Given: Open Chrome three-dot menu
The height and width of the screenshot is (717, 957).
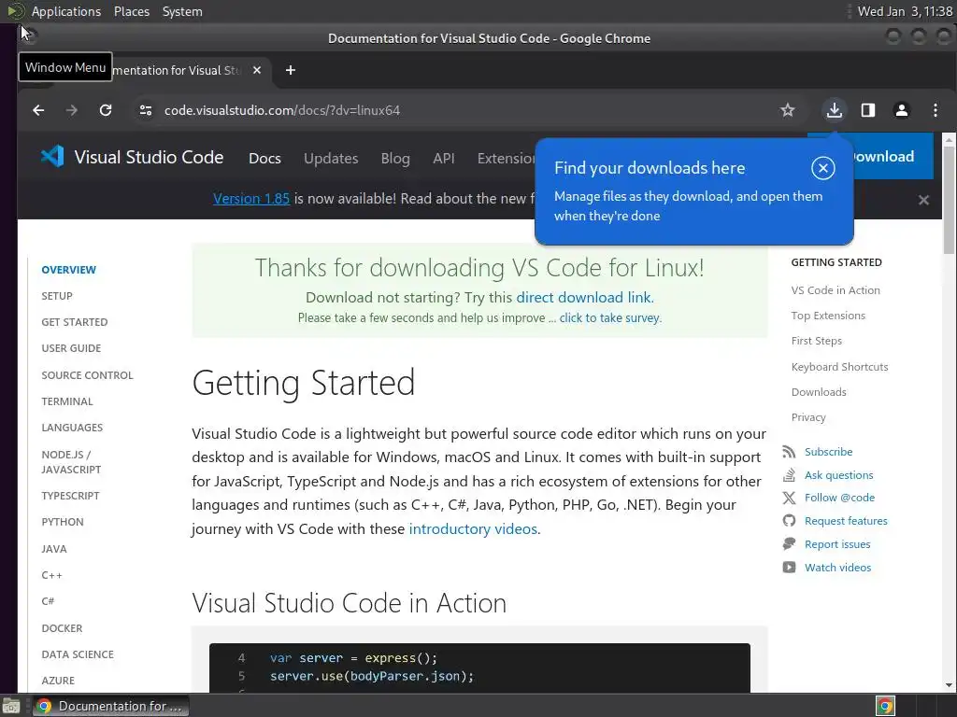Looking at the screenshot, I should pos(935,110).
